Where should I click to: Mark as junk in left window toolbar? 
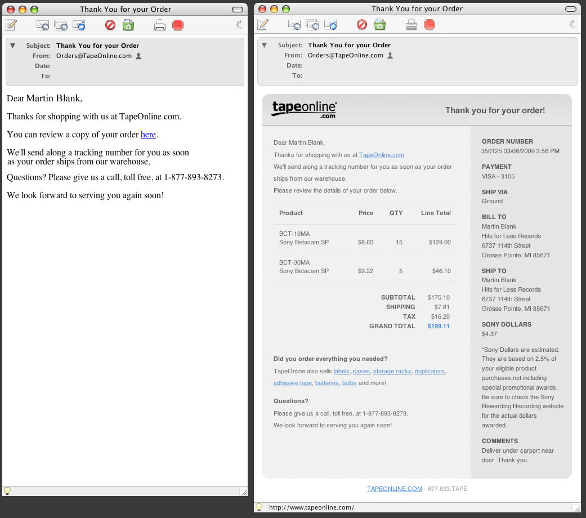pos(110,25)
